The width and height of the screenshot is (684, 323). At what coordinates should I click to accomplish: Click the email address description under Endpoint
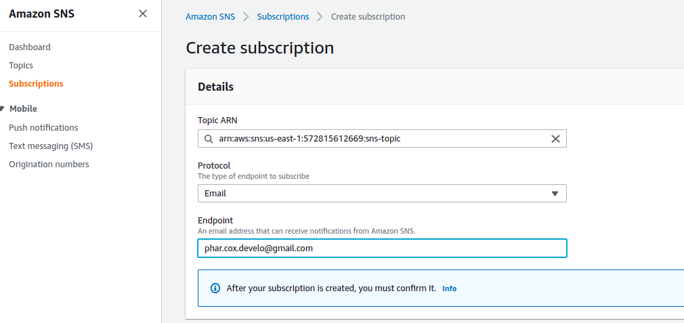point(307,231)
